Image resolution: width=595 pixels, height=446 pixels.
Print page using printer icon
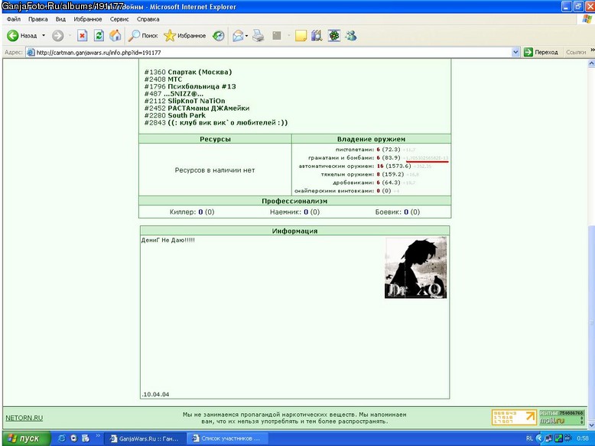[258, 36]
